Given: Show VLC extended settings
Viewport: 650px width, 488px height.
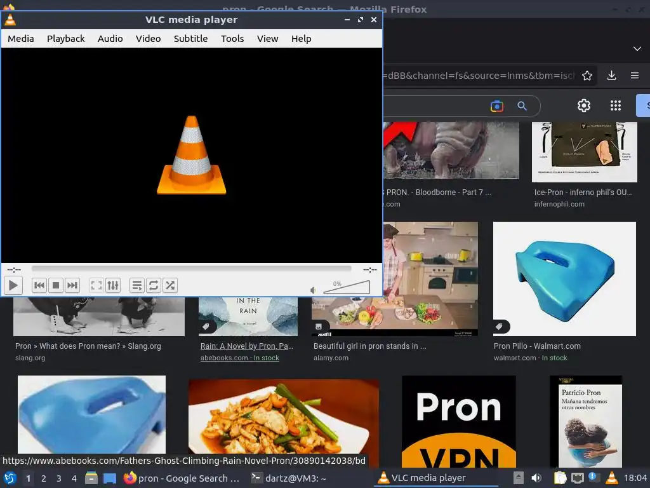Looking at the screenshot, I should coord(113,285).
